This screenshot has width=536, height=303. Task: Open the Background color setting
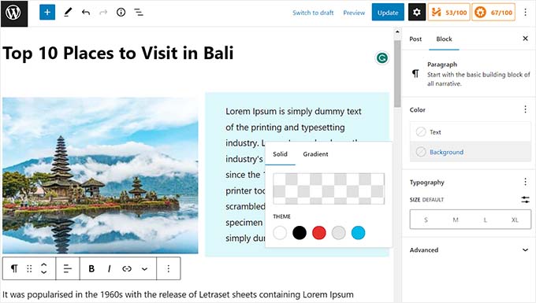click(x=470, y=152)
